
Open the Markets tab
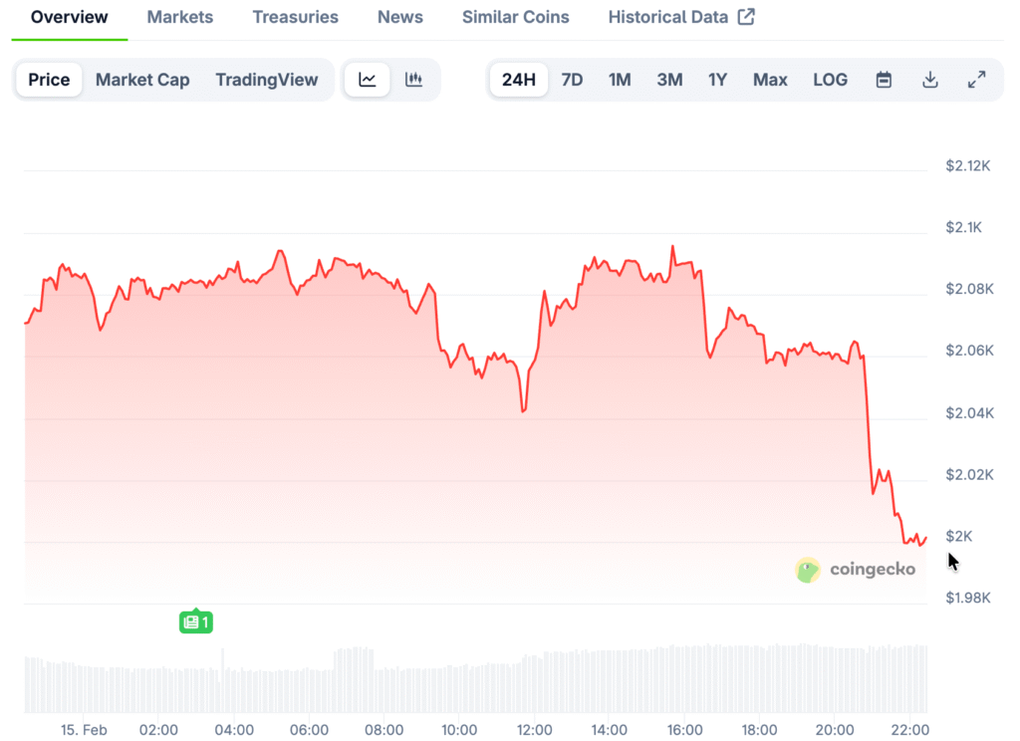click(x=180, y=17)
